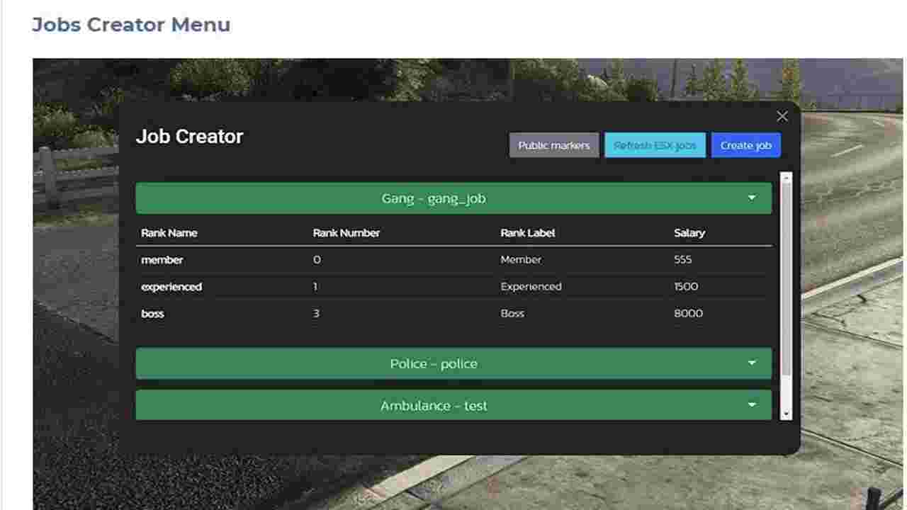Click the job list scrollbar thumb
Screen dimensions: 907x510
[x=786, y=279]
